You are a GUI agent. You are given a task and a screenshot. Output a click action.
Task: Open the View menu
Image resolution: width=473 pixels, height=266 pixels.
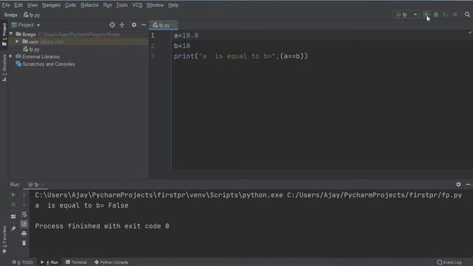click(x=33, y=5)
